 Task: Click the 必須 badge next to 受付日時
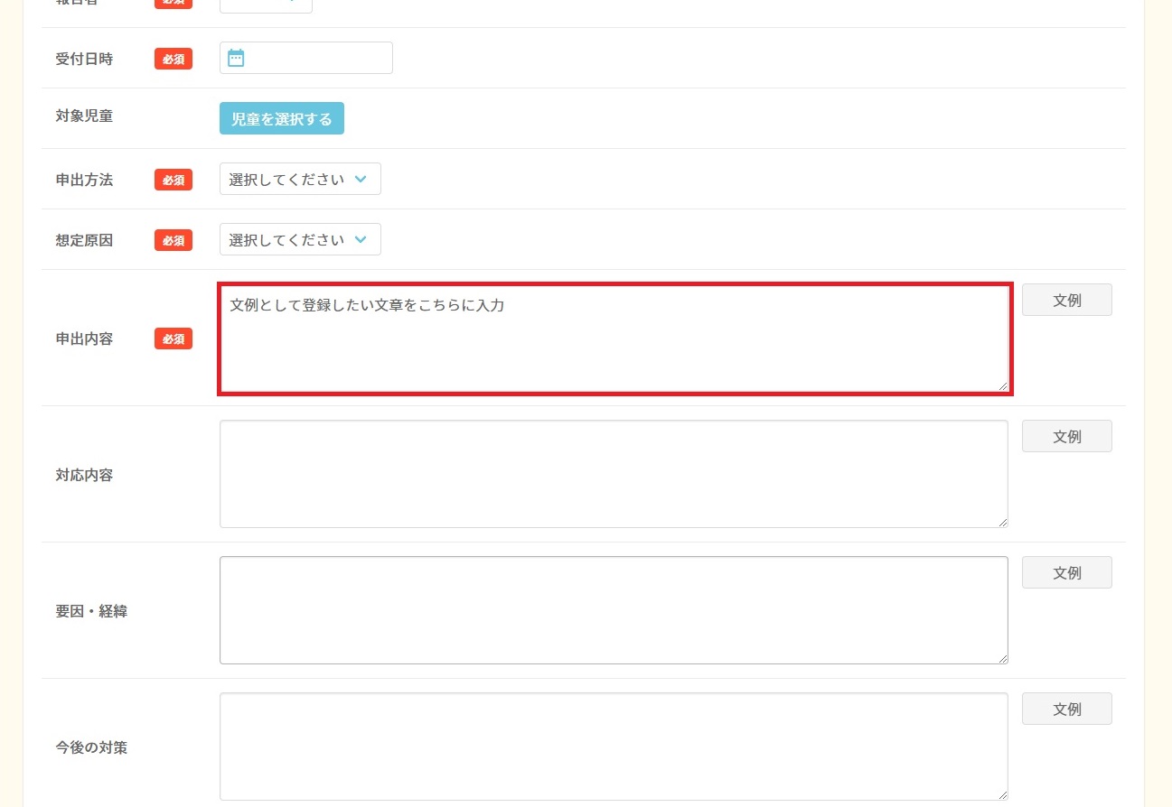coord(173,59)
